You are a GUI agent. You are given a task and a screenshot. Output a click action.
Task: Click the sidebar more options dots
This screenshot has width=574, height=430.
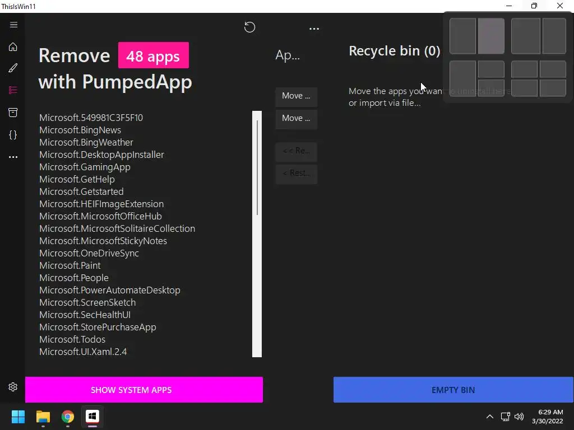click(13, 157)
